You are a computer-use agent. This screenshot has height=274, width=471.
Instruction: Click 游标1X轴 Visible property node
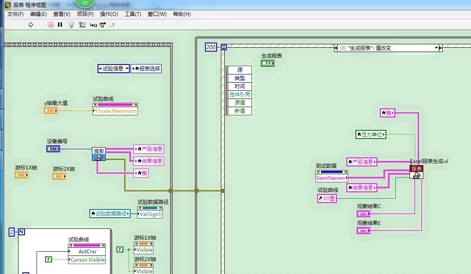[x=144, y=249]
